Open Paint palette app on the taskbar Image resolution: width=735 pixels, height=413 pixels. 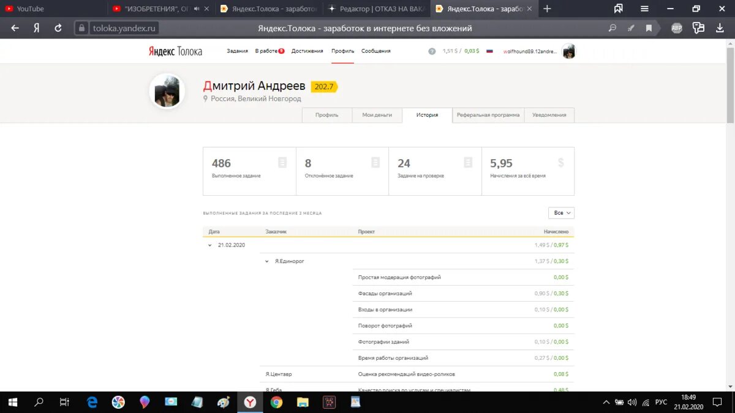point(224,402)
